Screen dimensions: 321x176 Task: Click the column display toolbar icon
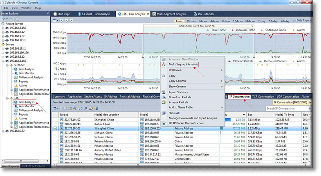click(70, 108)
